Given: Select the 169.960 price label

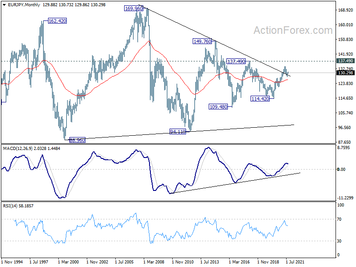Looking at the screenshot, I should (134, 8).
